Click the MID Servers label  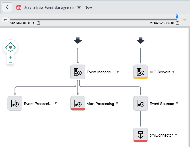tap(160, 72)
